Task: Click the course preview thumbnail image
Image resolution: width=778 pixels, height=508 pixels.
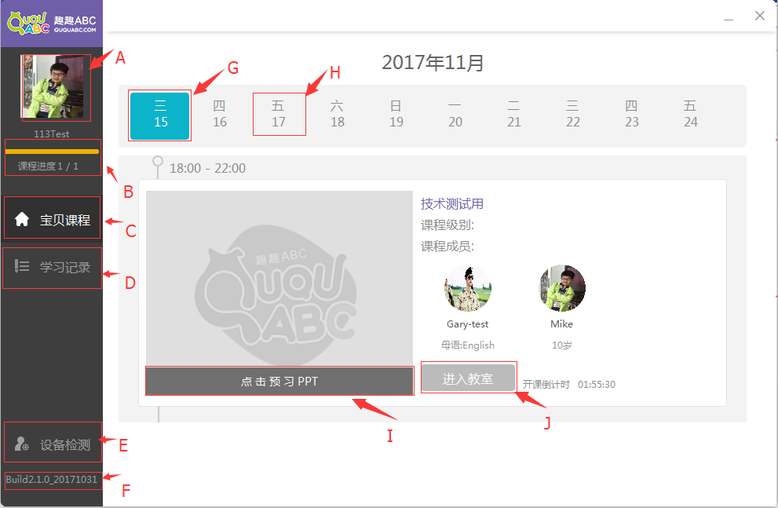Action: pyautogui.click(x=279, y=279)
